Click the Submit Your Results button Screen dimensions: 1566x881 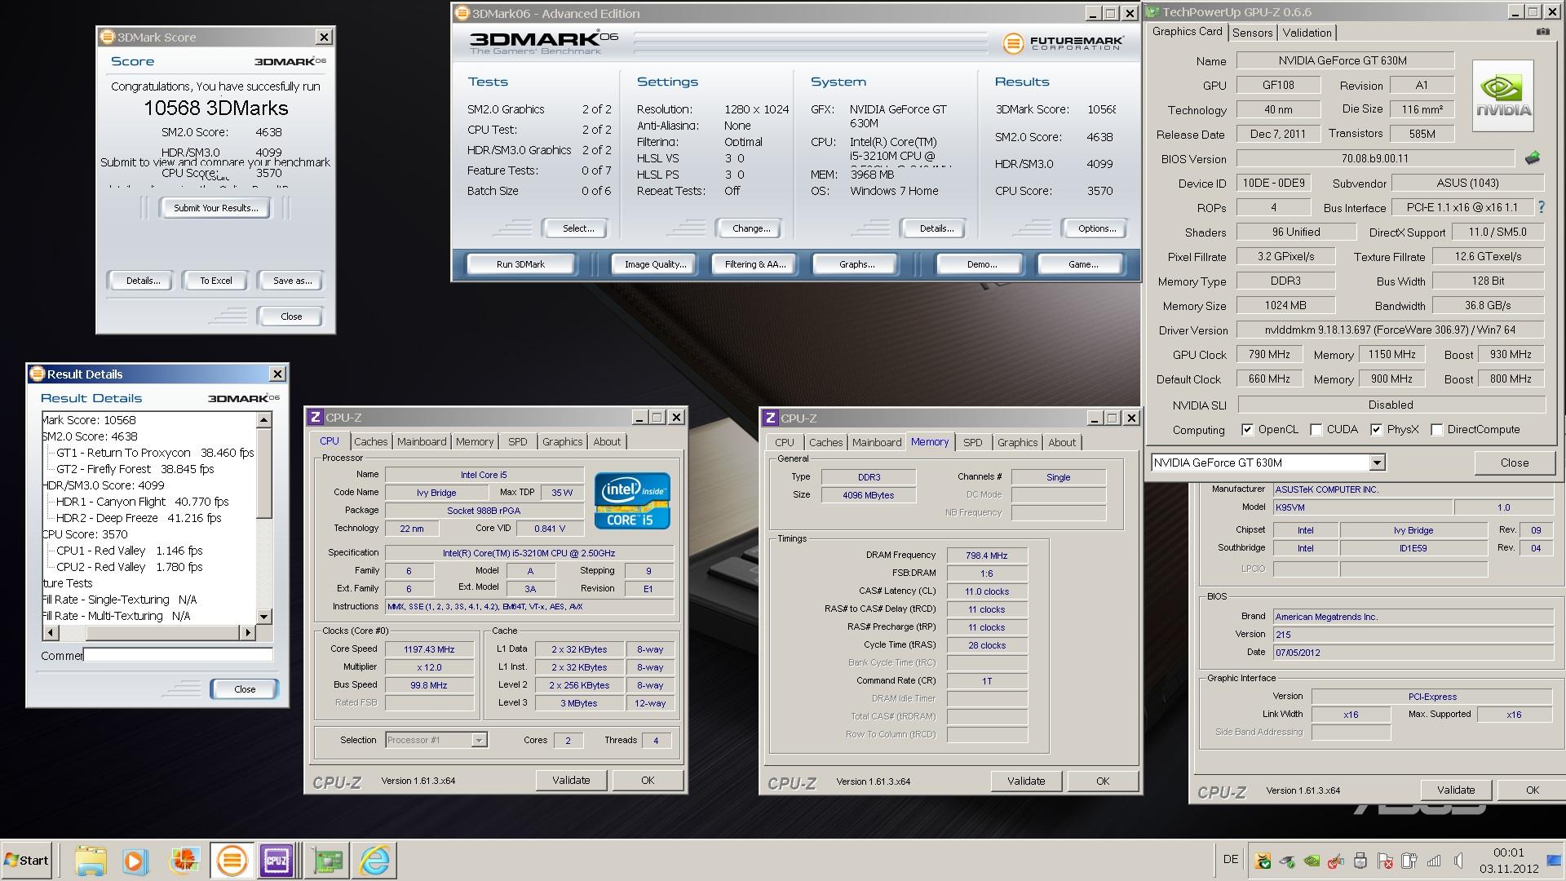coord(216,208)
